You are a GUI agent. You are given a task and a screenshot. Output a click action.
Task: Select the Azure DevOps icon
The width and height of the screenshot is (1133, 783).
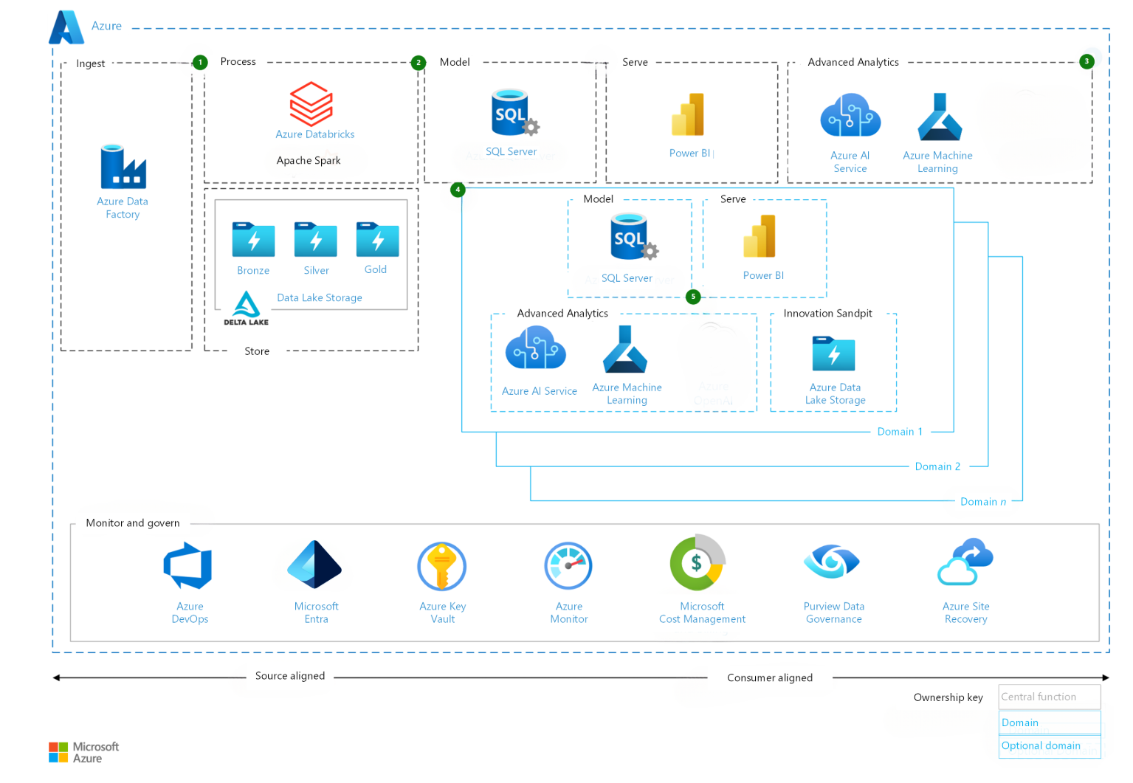pos(188,565)
